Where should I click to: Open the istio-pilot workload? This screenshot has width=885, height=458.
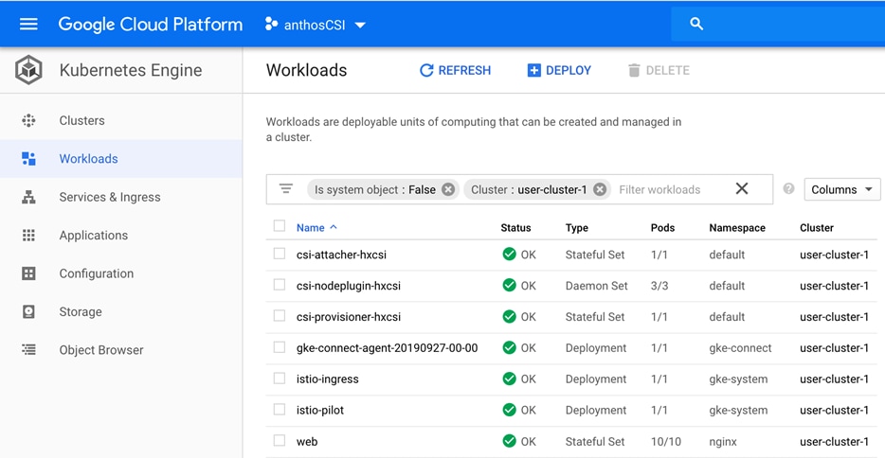click(x=320, y=410)
